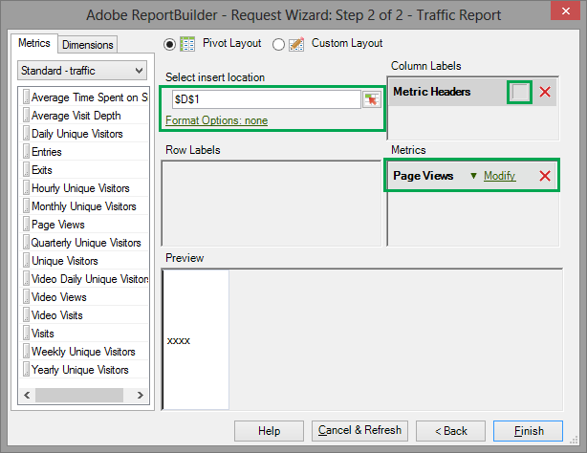Click the Finish button
The image size is (587, 453).
tap(528, 430)
